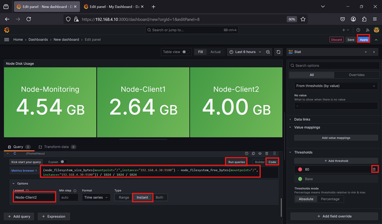The width and height of the screenshot is (382, 224).
Task: Remove the 80 threshold with trash icon
Action: (x=375, y=170)
